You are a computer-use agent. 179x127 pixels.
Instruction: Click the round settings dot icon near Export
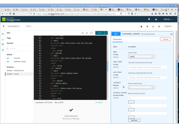[x=147, y=26]
